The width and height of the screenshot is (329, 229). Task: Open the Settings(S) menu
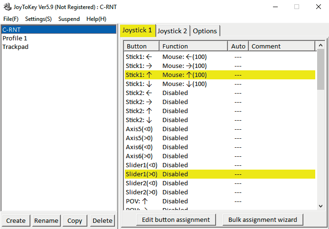(38, 19)
